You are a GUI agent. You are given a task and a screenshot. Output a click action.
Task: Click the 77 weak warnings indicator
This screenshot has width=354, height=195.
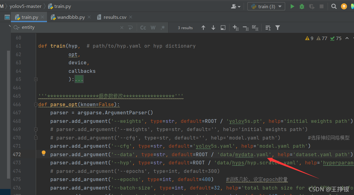pos(322,39)
